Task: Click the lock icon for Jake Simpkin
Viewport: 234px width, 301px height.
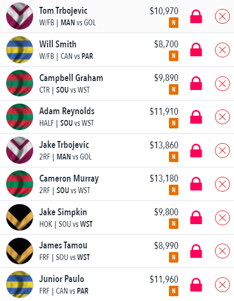Action: coord(196,217)
